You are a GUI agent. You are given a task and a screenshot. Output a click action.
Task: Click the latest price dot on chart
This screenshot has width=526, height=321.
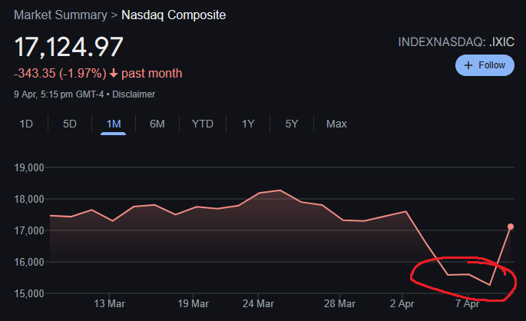[x=511, y=227]
